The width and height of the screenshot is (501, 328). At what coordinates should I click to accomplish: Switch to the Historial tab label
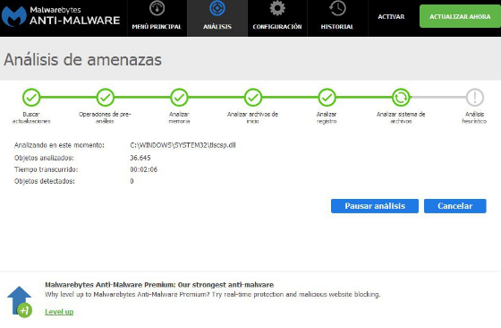point(337,27)
